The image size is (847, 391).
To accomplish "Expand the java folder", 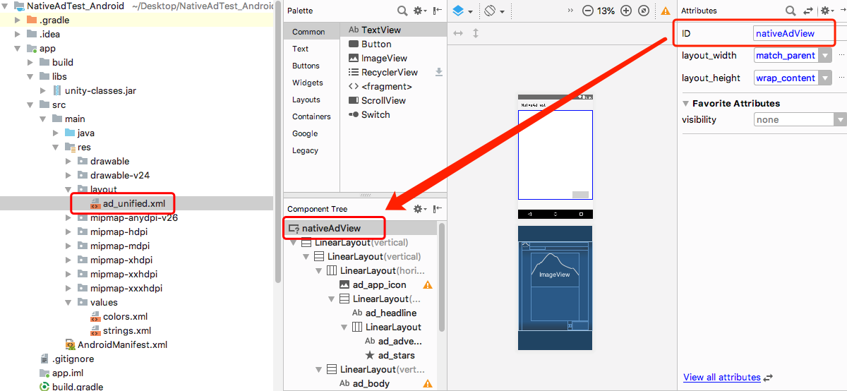I will 56,133.
